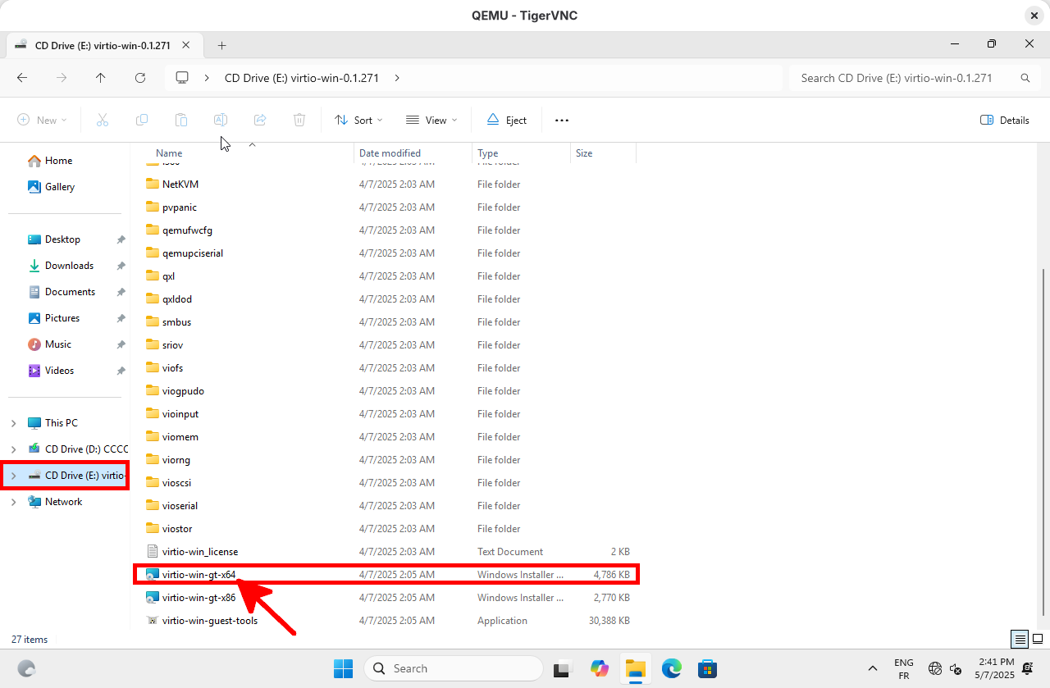1050x688 pixels.
Task: Switch to details view in the status bar
Action: tap(1019, 639)
